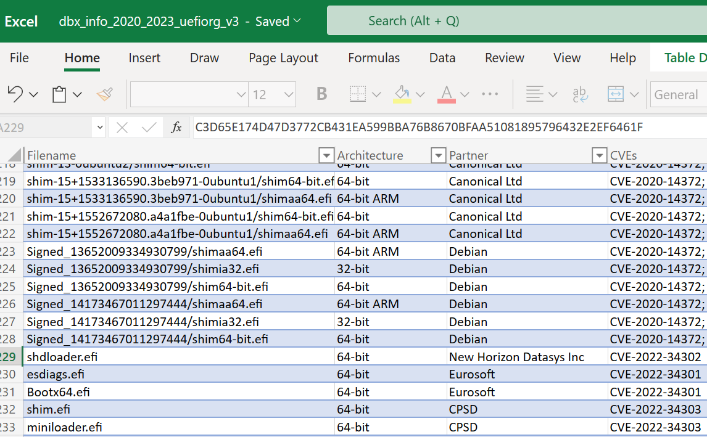
Task: Select the Signed_13652009334930799/shimia32.efi cell
Action: 179,269
